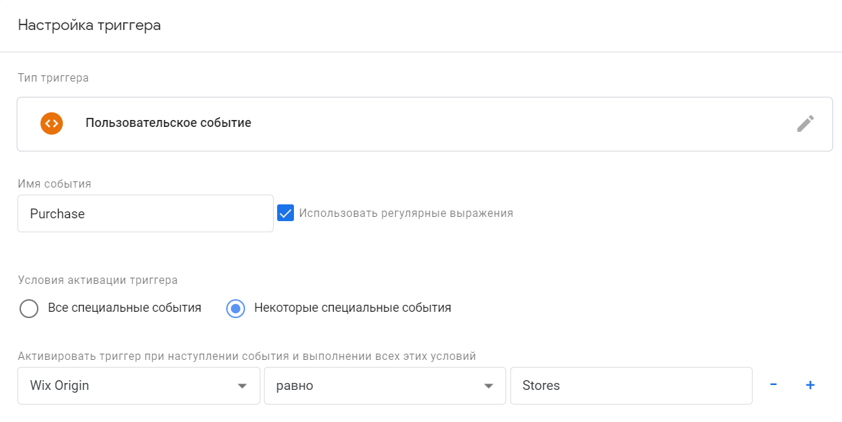Add a new condition with the plus button
Image resolution: width=842 pixels, height=422 pixels.
pos(810,385)
